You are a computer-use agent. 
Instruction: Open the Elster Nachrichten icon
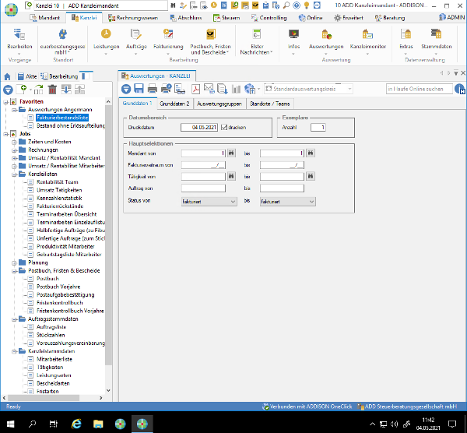coord(257,34)
